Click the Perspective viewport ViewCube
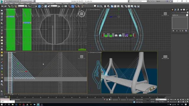The height and width of the screenshot is (106, 189). coord(165,57)
